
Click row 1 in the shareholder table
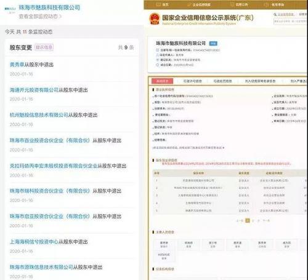[230, 180]
